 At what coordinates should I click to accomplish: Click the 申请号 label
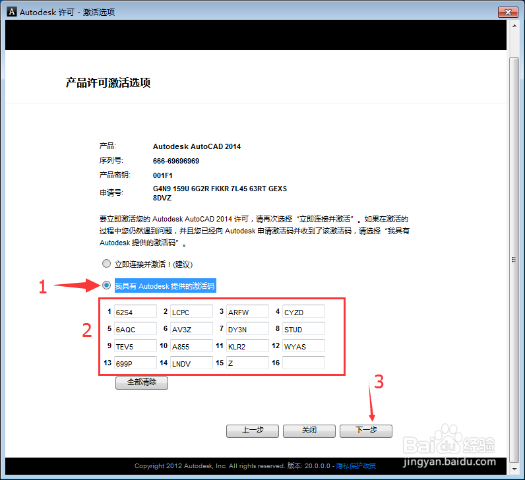click(111, 193)
